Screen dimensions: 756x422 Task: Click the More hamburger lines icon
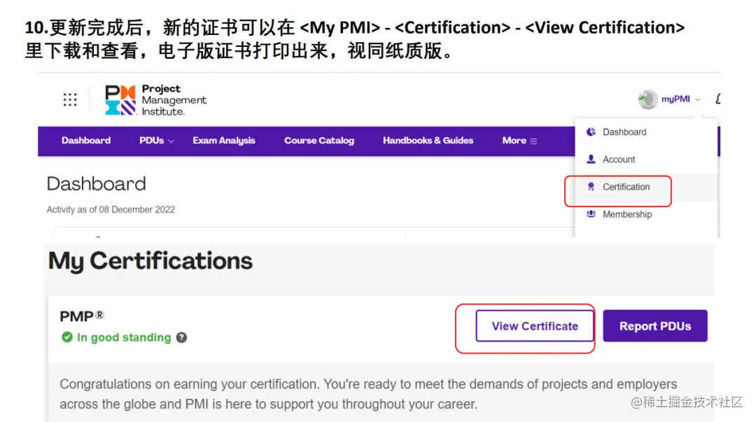tap(533, 141)
